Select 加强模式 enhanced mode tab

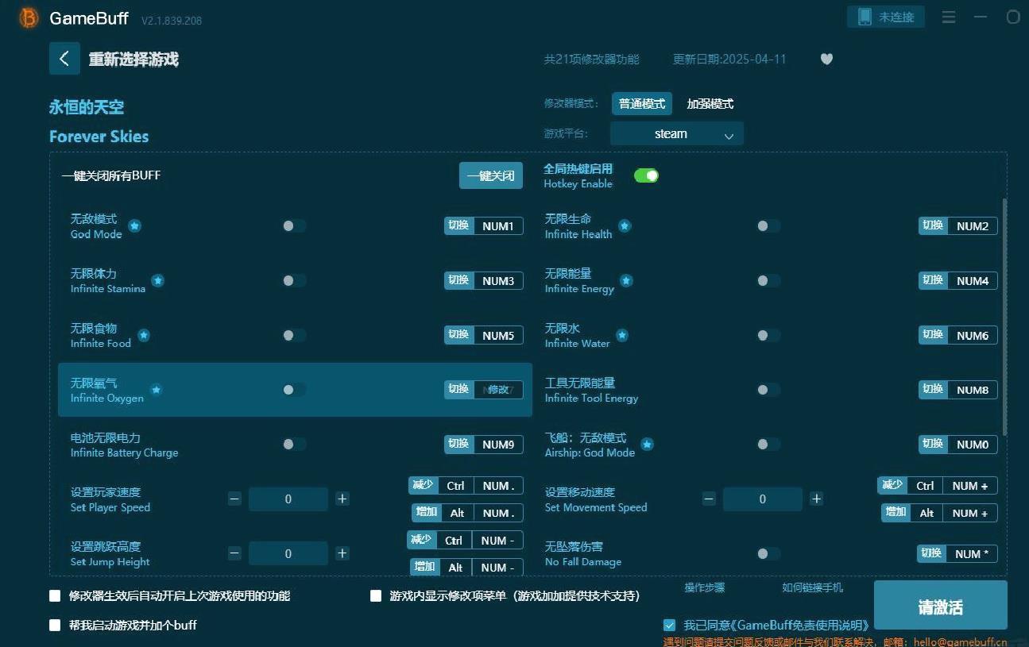(x=710, y=104)
